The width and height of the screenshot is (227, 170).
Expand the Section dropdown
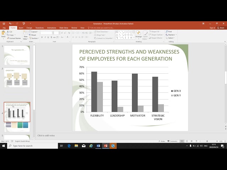pos(34,38)
